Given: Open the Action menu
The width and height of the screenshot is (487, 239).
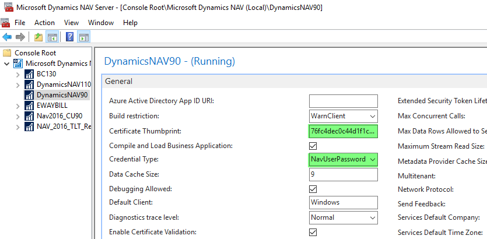Looking at the screenshot, I should pyautogui.click(x=44, y=23).
